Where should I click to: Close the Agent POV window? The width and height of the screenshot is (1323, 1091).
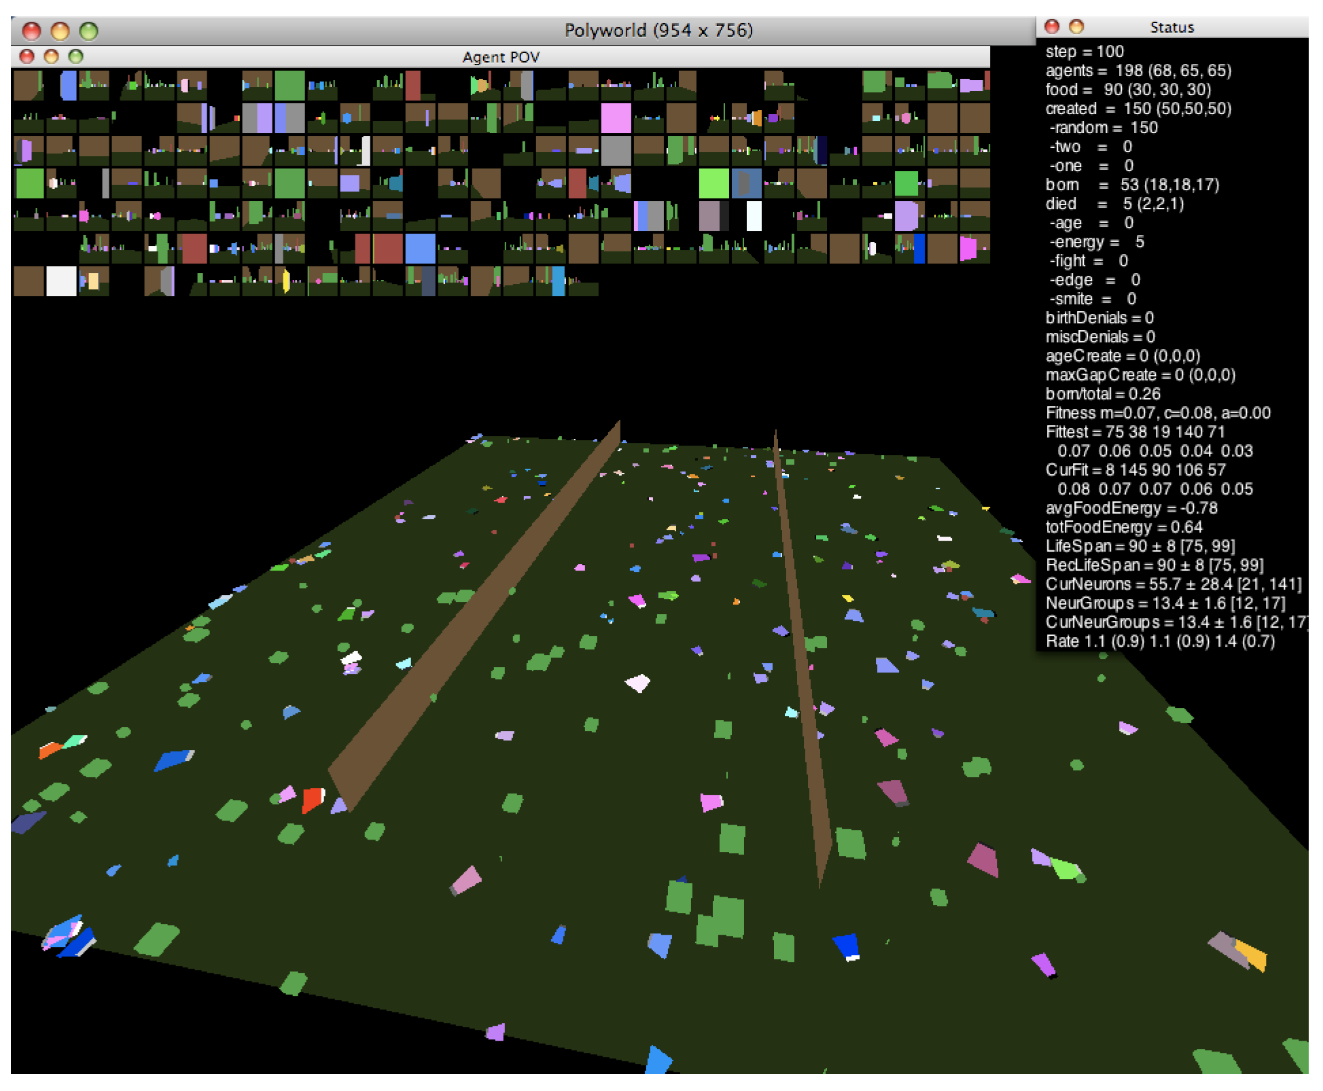tap(27, 56)
